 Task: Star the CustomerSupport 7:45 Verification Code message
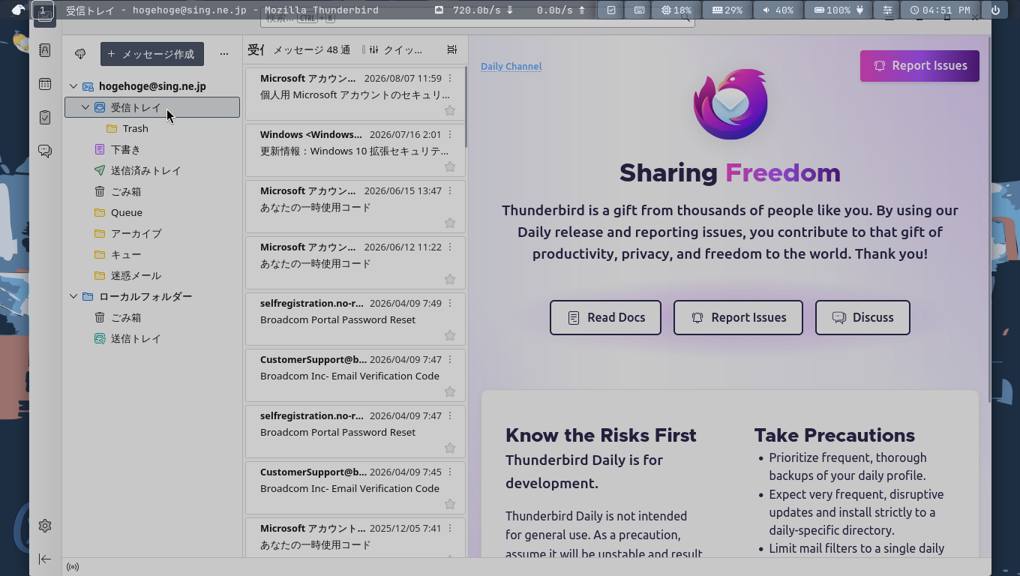point(450,504)
